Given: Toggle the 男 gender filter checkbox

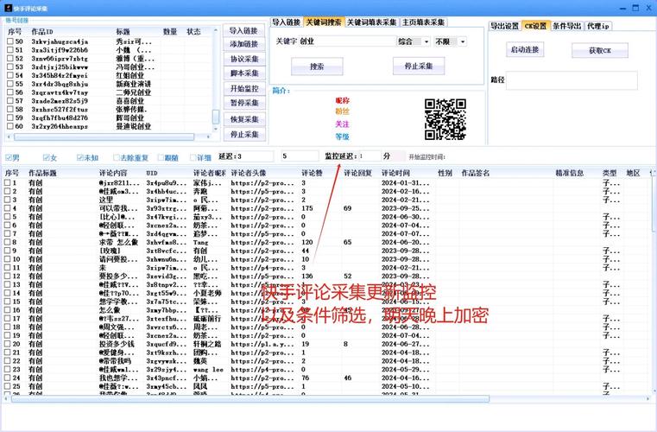Looking at the screenshot, I should [9, 158].
